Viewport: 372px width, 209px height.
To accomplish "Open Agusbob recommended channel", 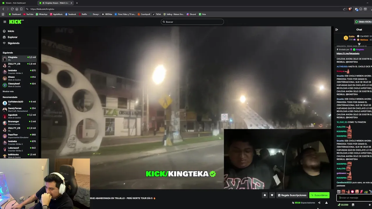I will click(19, 116).
